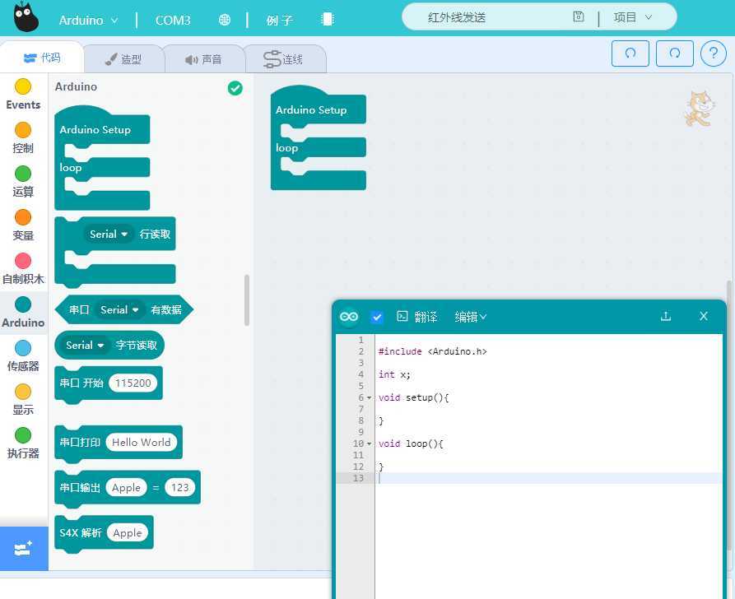Image resolution: width=735 pixels, height=599 pixels.
Task: Click the redo arrow button
Action: 675,53
